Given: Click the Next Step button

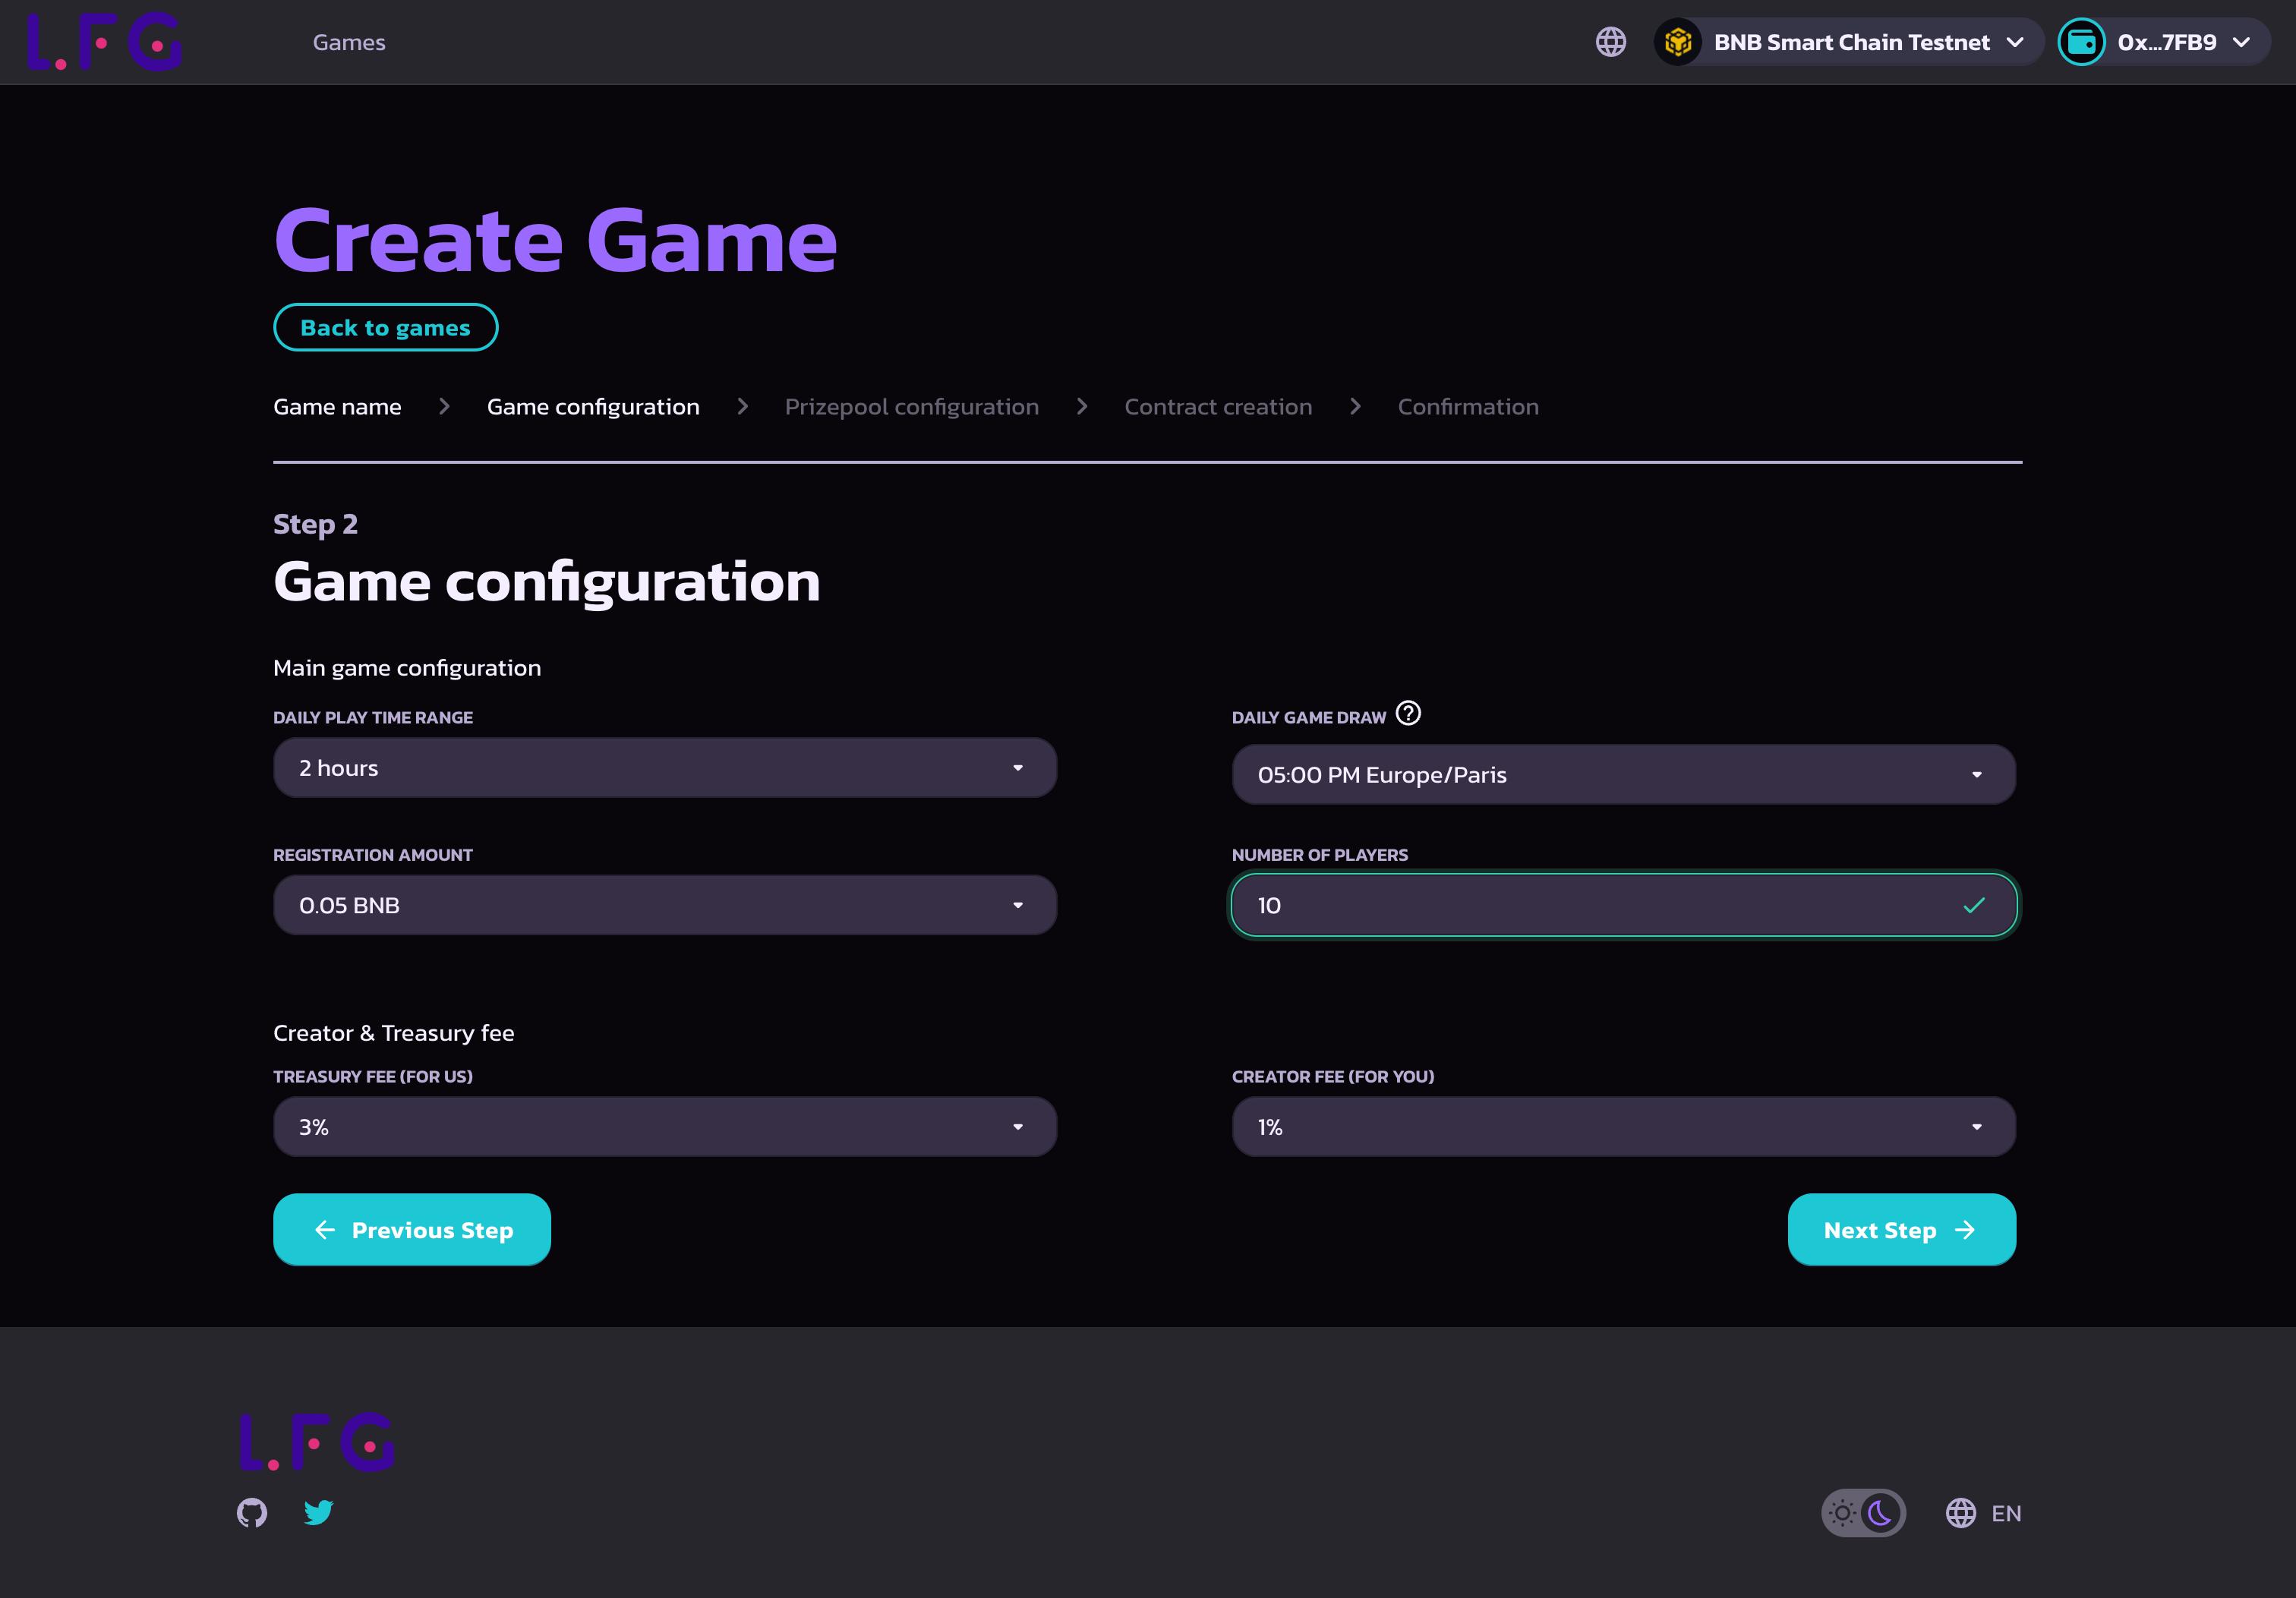Looking at the screenshot, I should [1900, 1230].
